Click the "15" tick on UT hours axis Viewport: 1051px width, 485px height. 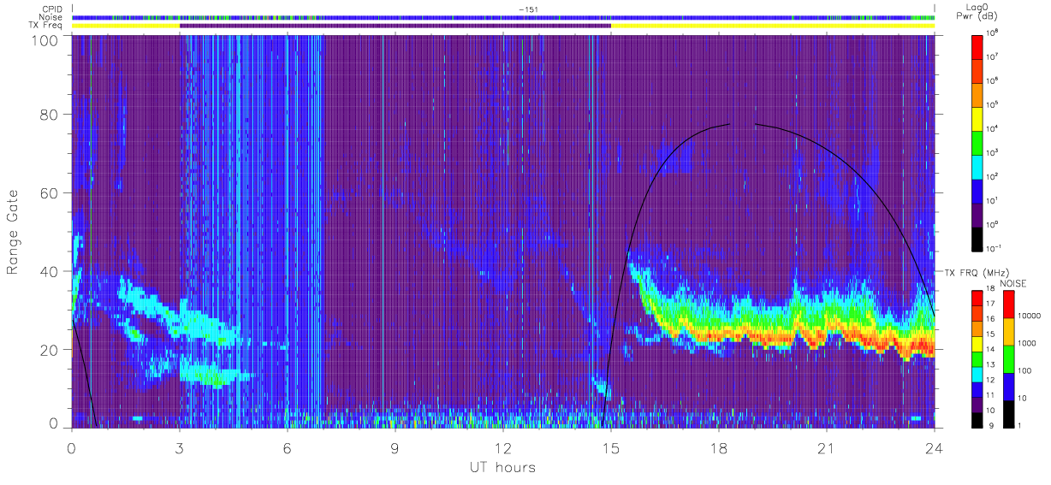[610, 448]
